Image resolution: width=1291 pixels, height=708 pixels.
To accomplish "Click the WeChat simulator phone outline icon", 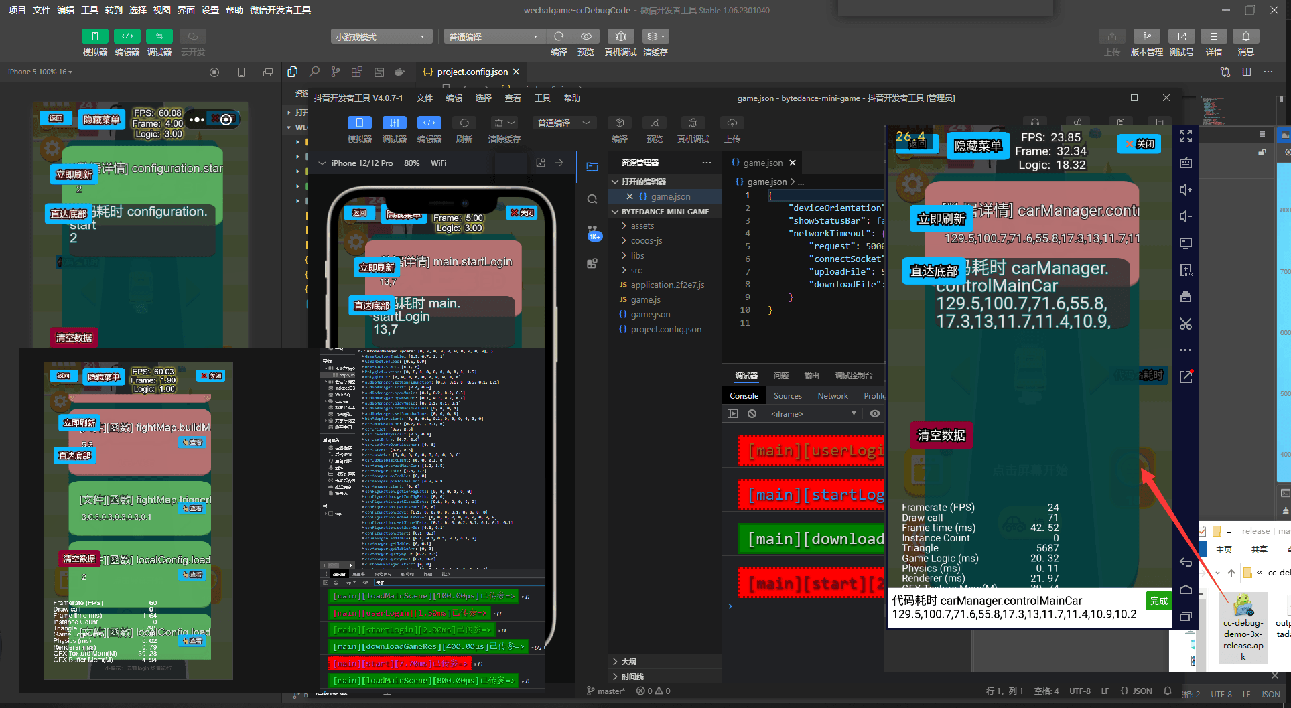I will point(241,72).
